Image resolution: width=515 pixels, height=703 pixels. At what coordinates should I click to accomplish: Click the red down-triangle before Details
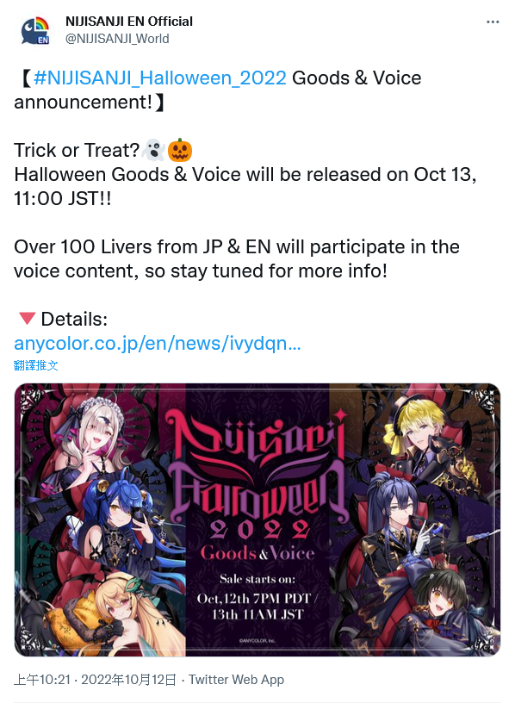tap(27, 318)
